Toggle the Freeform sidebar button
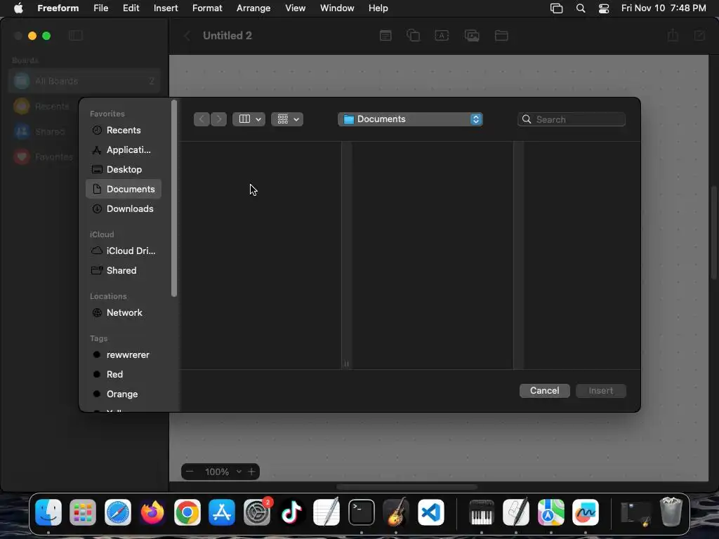Image resolution: width=719 pixels, height=539 pixels. 76,35
